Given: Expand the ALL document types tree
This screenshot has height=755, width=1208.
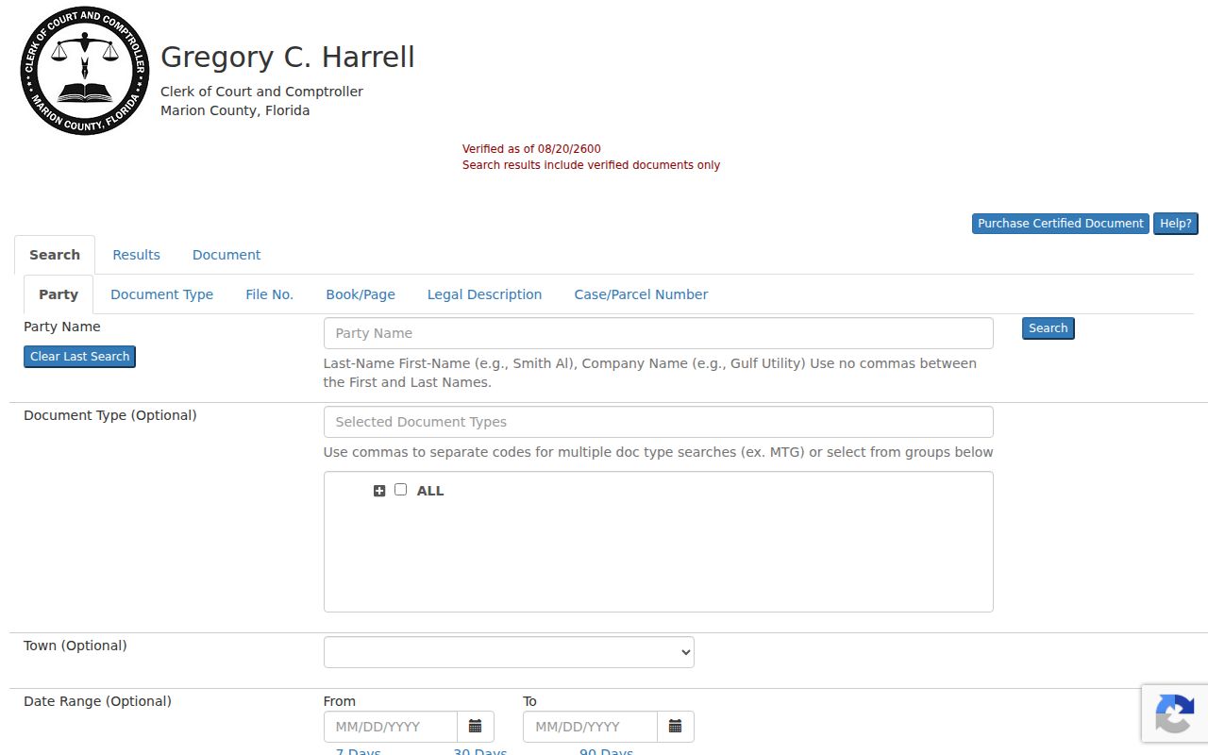Looking at the screenshot, I should 379,491.
